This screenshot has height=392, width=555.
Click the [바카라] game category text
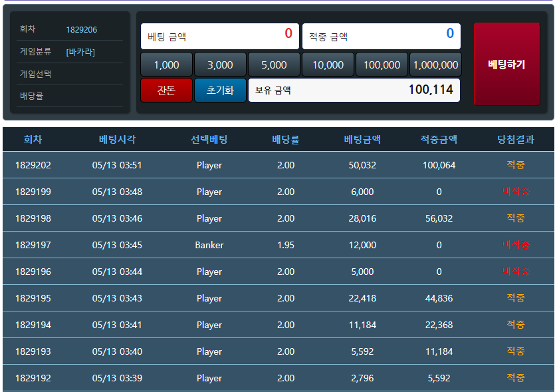[80, 52]
